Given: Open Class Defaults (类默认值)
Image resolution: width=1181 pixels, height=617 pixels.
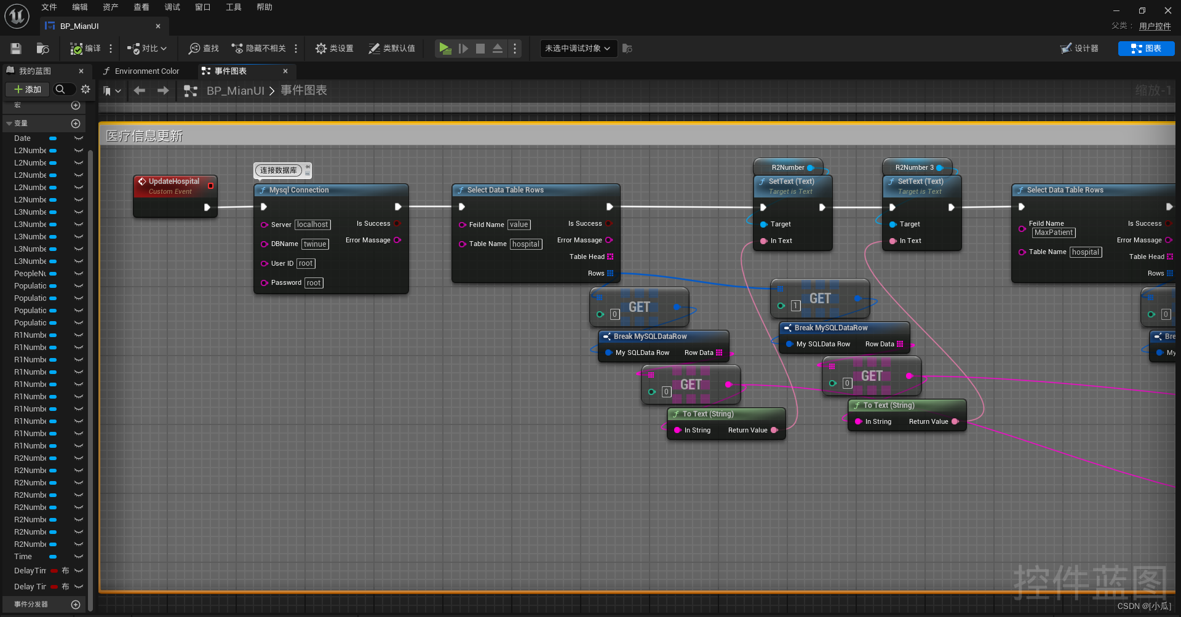Looking at the screenshot, I should tap(392, 49).
